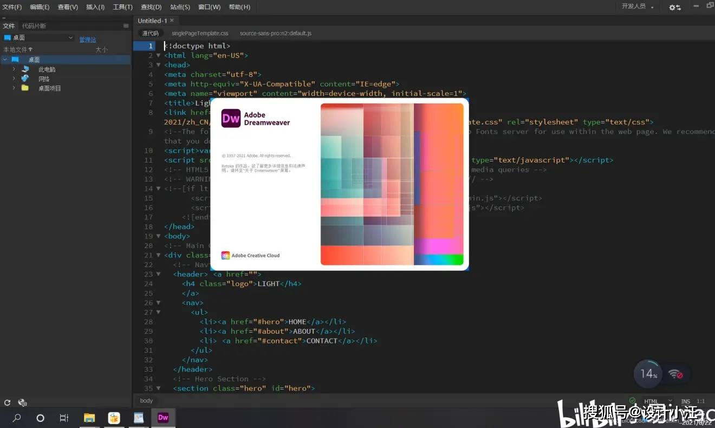Open the Files panel options menu icon
715x428 pixels.
pos(126,26)
